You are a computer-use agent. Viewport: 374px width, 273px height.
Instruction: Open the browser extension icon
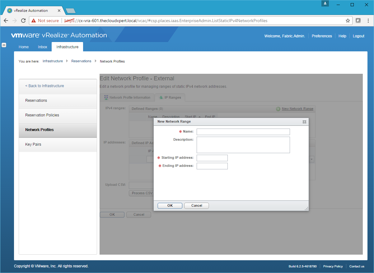(358, 21)
